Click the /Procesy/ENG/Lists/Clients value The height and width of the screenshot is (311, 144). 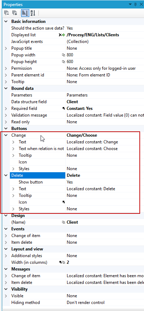point(93,35)
